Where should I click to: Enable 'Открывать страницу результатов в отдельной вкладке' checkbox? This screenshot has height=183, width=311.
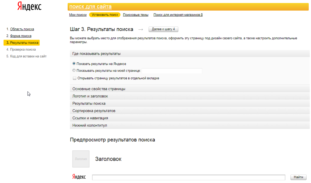click(75, 78)
